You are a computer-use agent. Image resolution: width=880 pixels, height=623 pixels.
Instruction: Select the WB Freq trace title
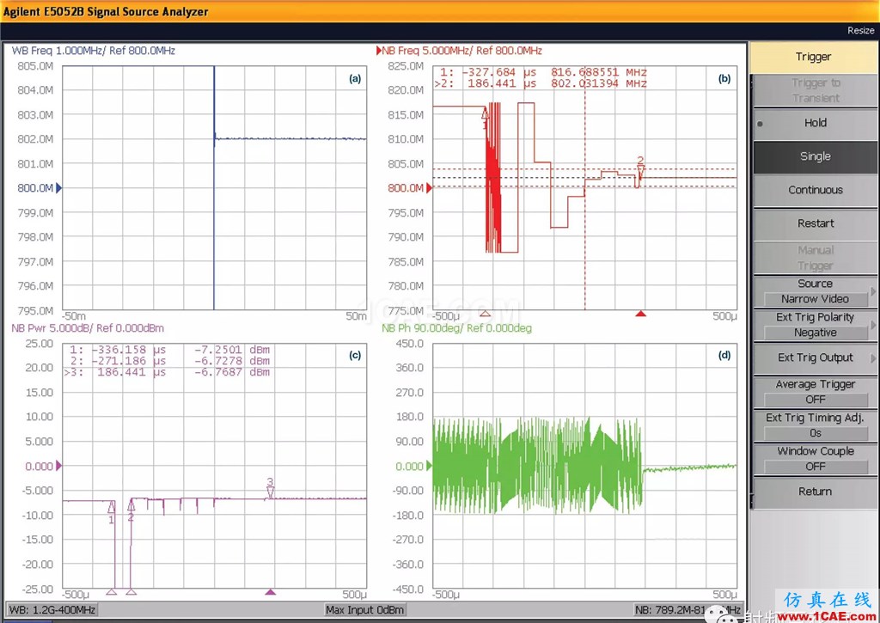coord(93,51)
